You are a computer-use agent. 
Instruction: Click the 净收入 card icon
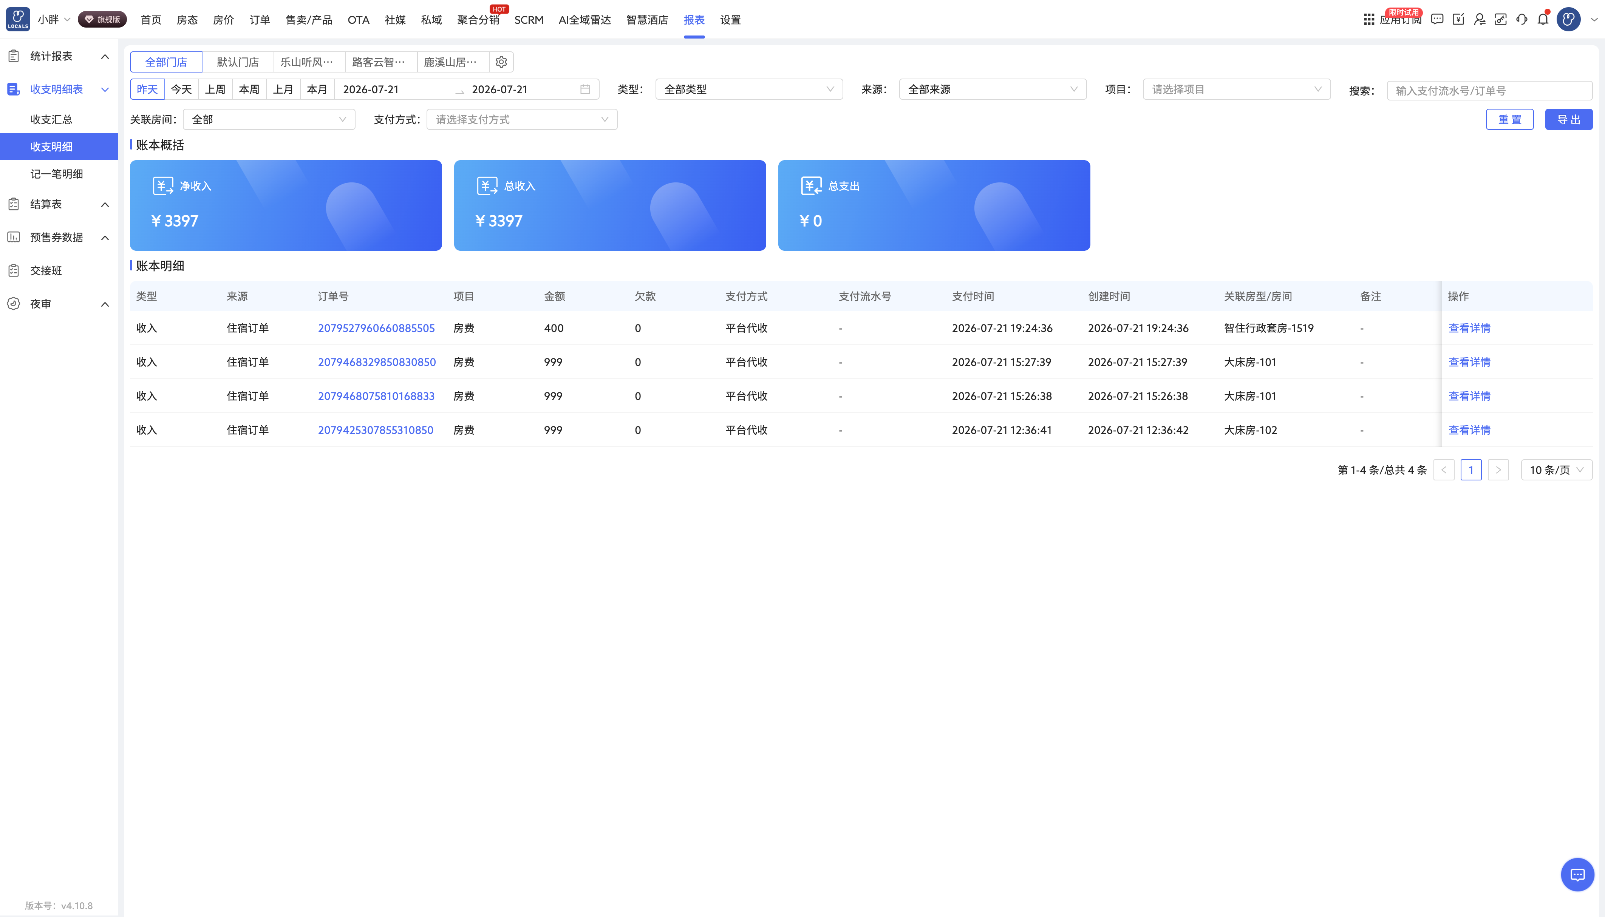(162, 186)
